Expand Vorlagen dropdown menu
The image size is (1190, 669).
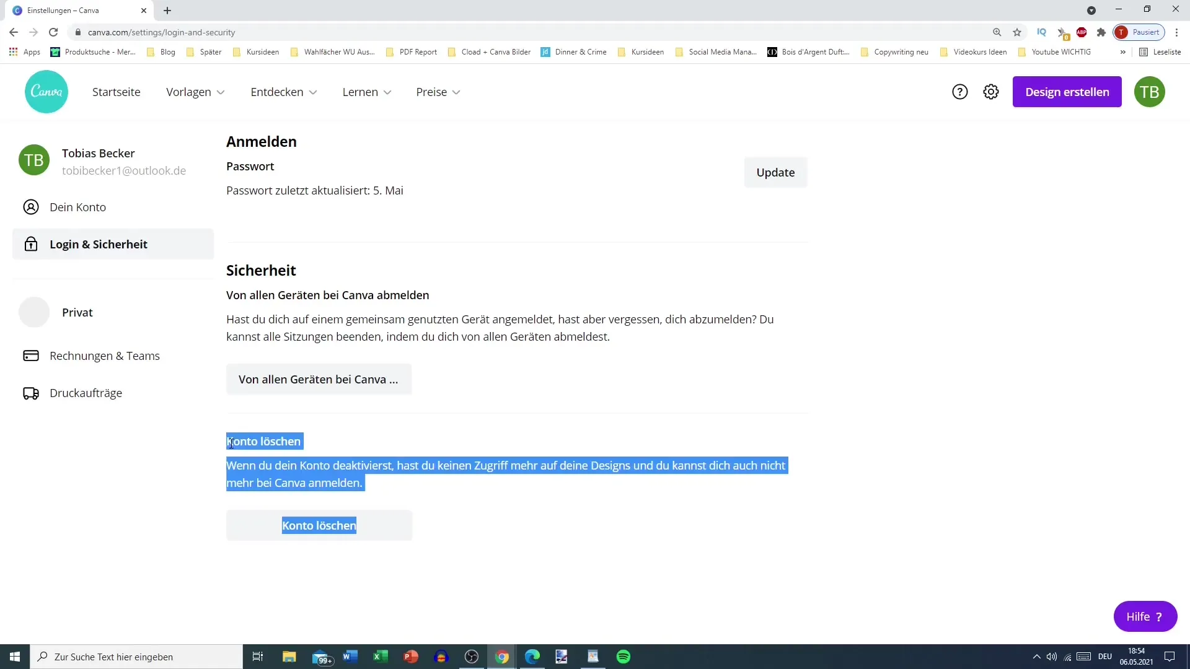(195, 92)
